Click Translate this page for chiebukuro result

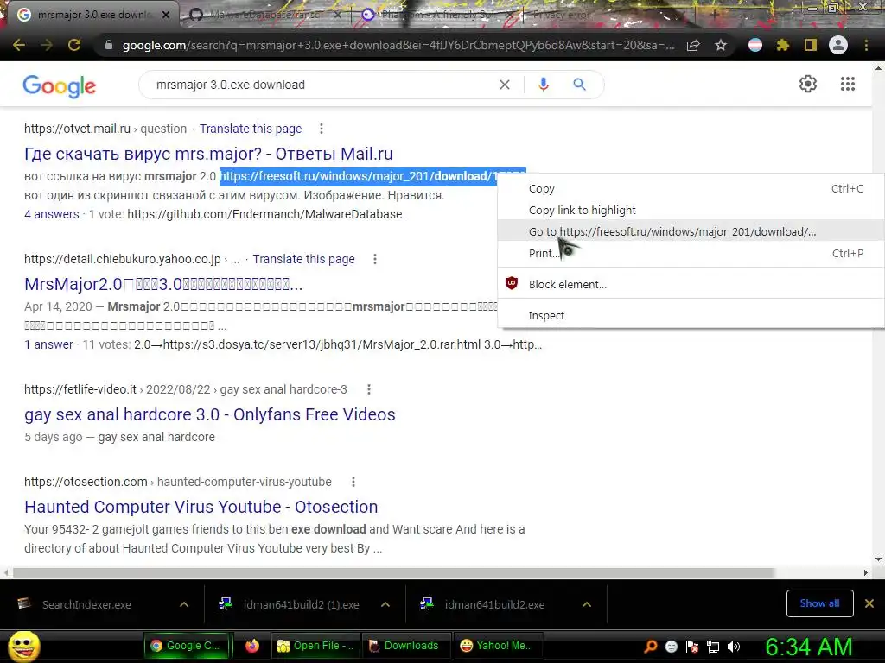click(303, 259)
